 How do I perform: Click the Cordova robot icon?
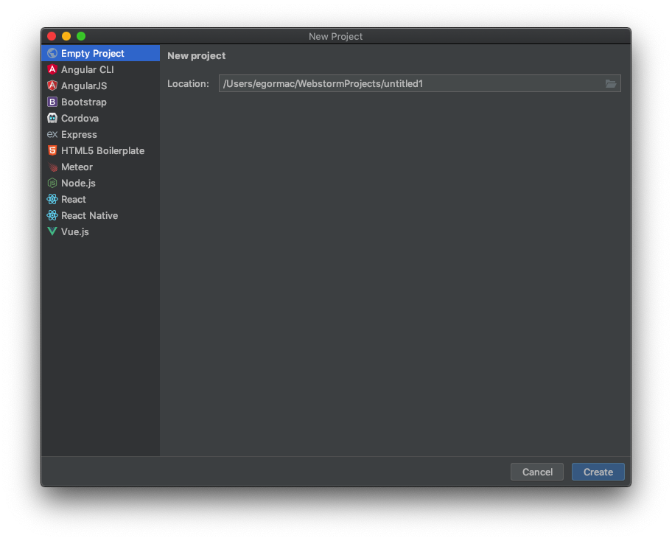click(52, 118)
